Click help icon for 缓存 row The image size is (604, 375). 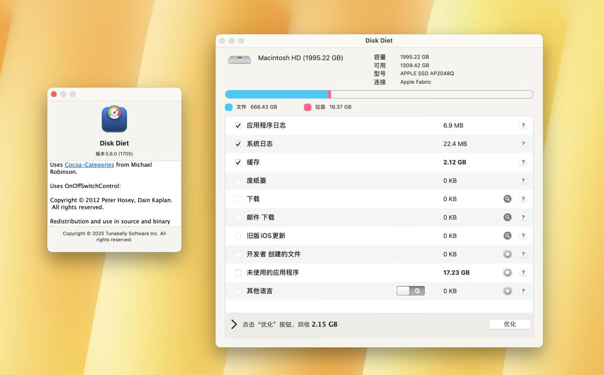coord(523,163)
